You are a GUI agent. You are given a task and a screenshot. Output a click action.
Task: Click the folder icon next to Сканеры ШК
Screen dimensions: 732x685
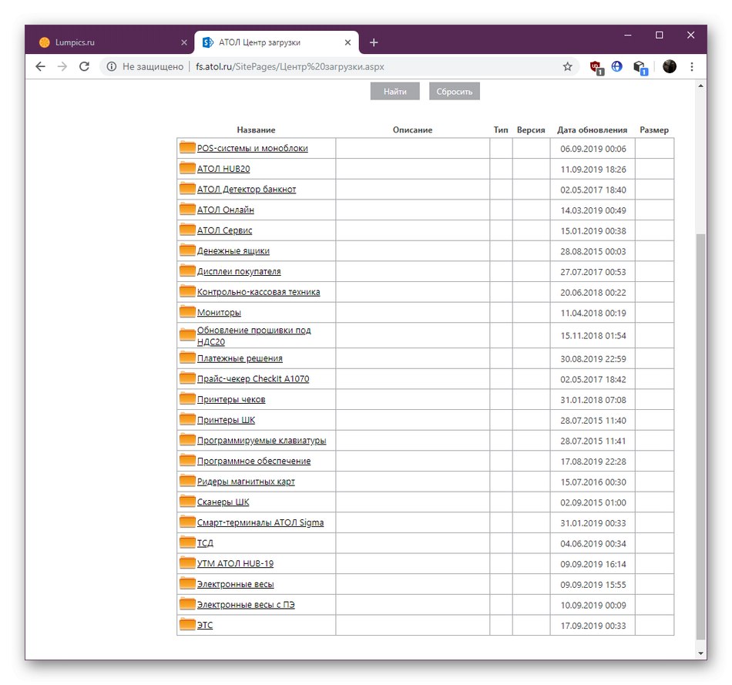tap(187, 501)
